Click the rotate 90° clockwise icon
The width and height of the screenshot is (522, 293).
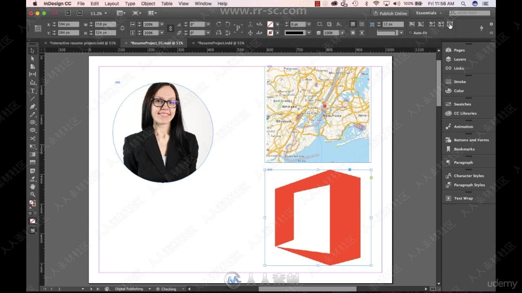point(219,24)
